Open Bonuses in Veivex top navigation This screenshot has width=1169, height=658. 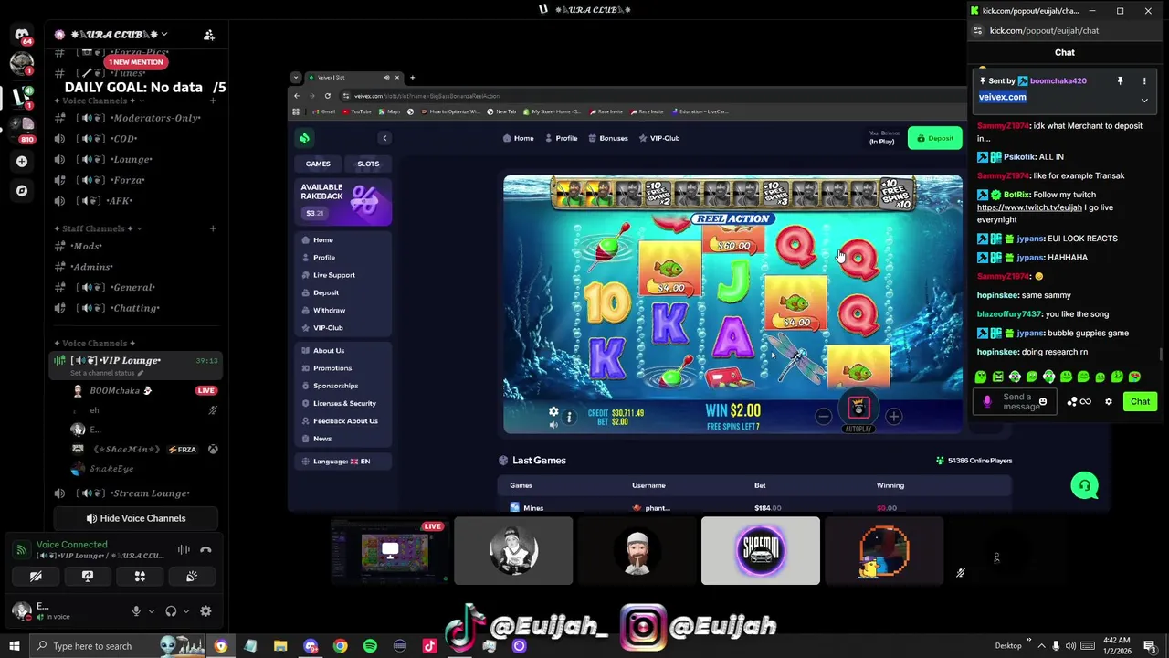pos(607,138)
